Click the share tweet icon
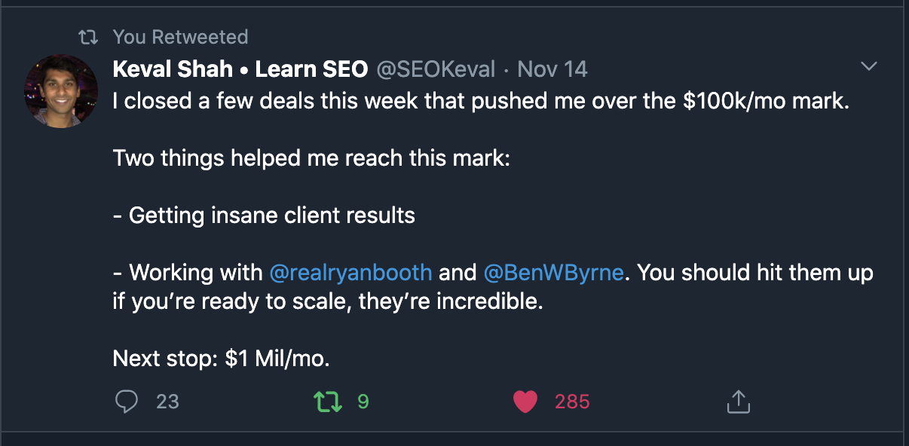 (x=739, y=402)
